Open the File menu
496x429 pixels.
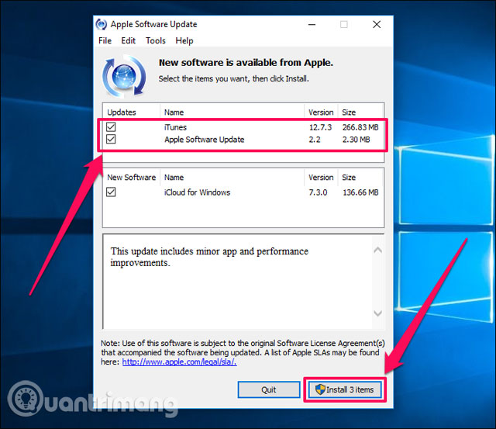tap(105, 41)
